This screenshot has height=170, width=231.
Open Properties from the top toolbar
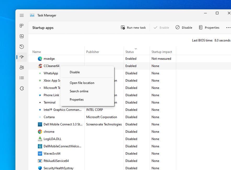click(x=209, y=28)
